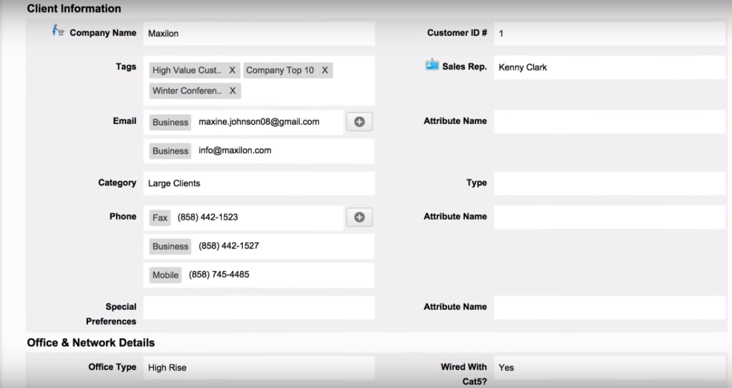732x388 pixels.
Task: Open the Fax type selector on the first phone
Action: click(159, 217)
